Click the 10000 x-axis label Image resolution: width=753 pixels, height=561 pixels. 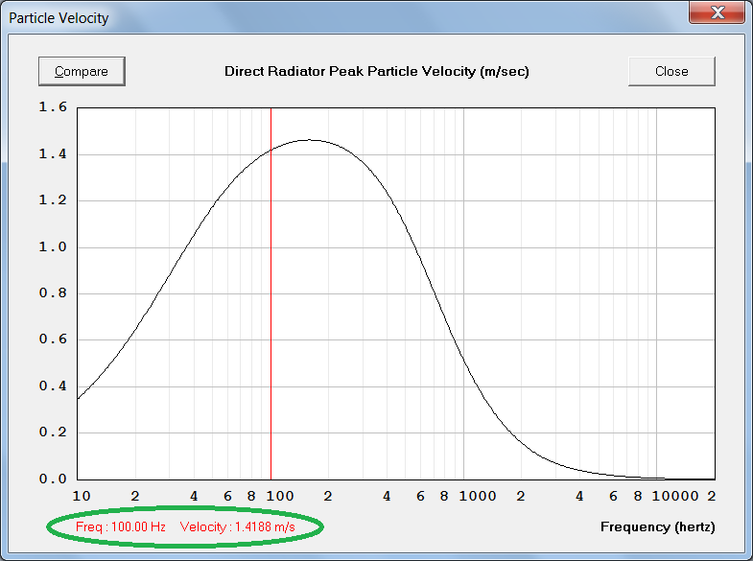coord(674,496)
